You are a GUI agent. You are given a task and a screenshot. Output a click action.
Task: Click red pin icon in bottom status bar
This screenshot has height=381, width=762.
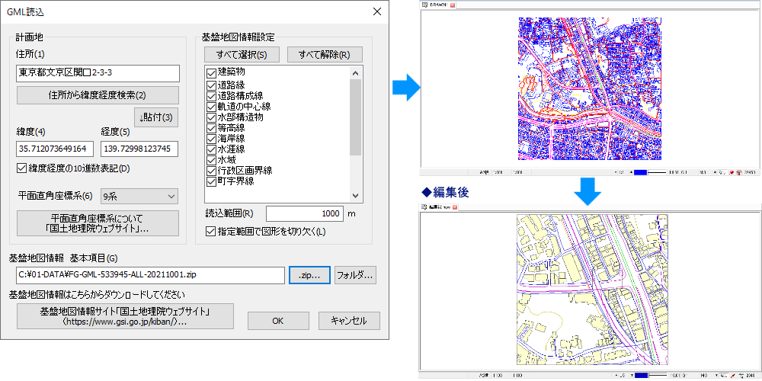733,376
